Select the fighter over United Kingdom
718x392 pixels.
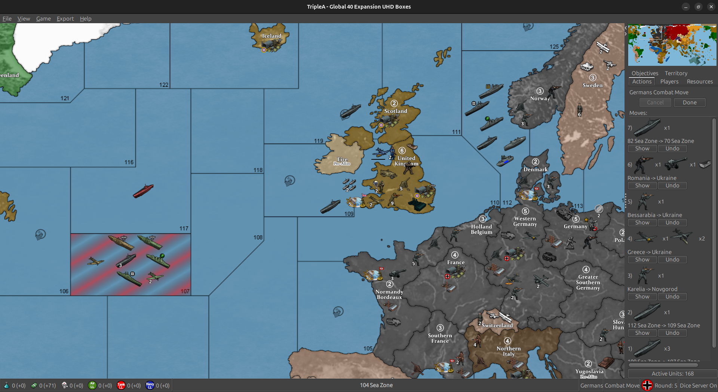tap(381, 152)
